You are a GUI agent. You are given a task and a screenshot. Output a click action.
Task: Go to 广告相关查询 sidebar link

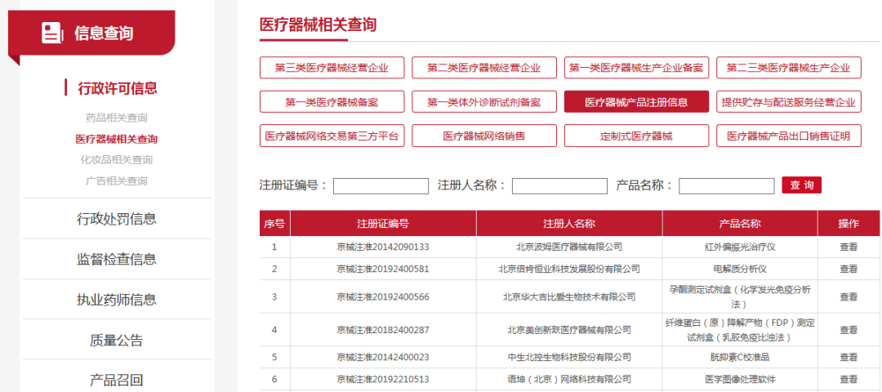117,180
